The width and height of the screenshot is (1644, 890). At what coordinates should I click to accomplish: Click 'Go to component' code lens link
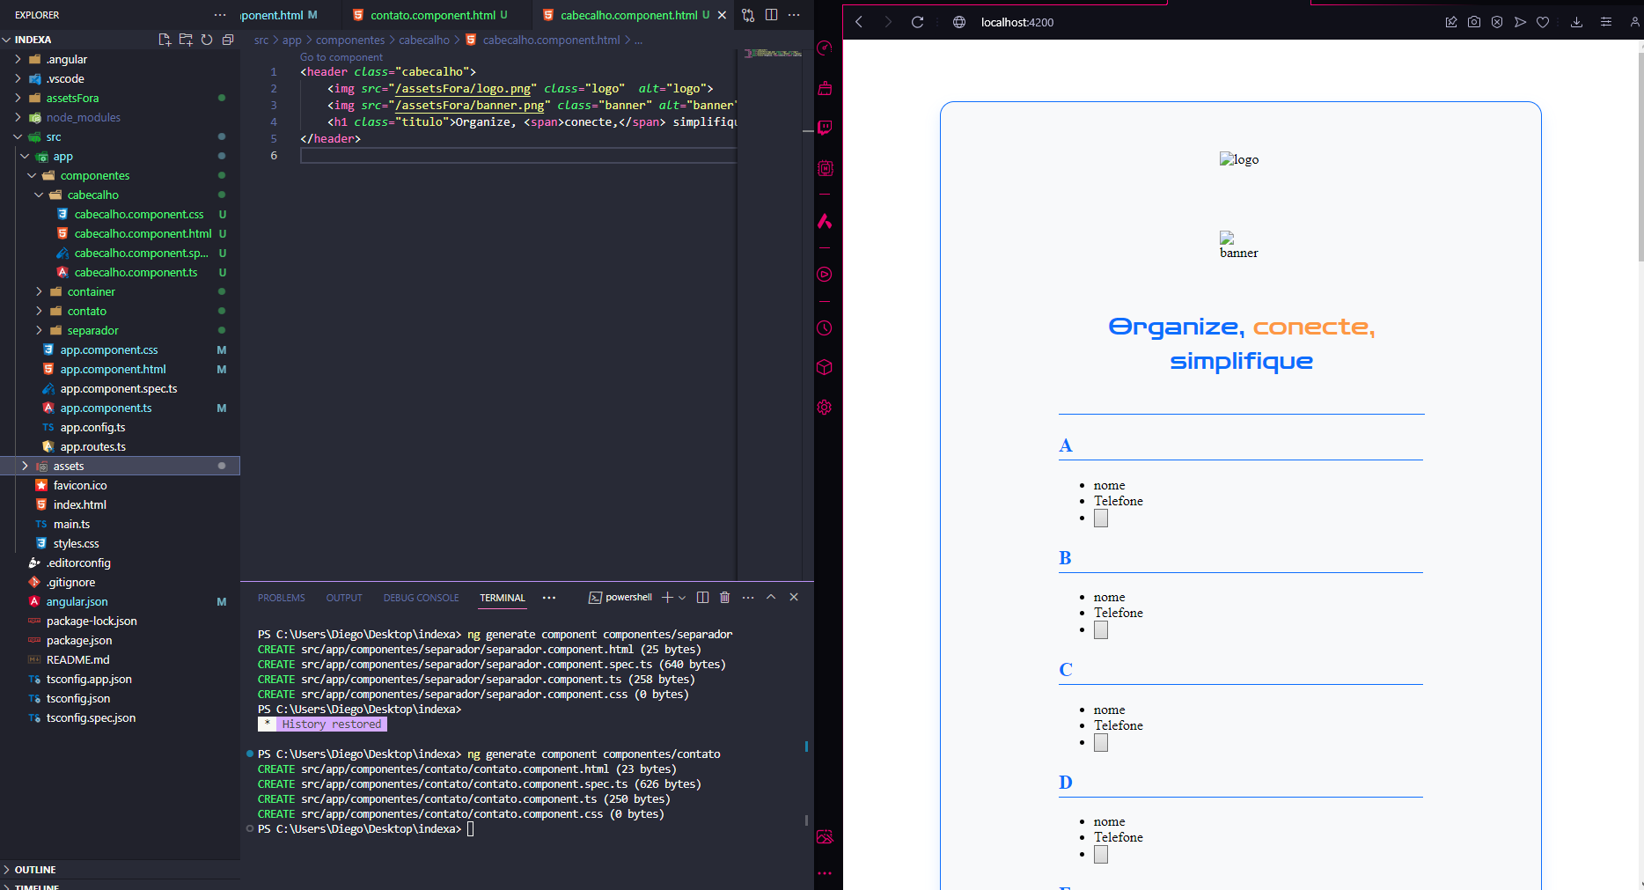pos(341,57)
